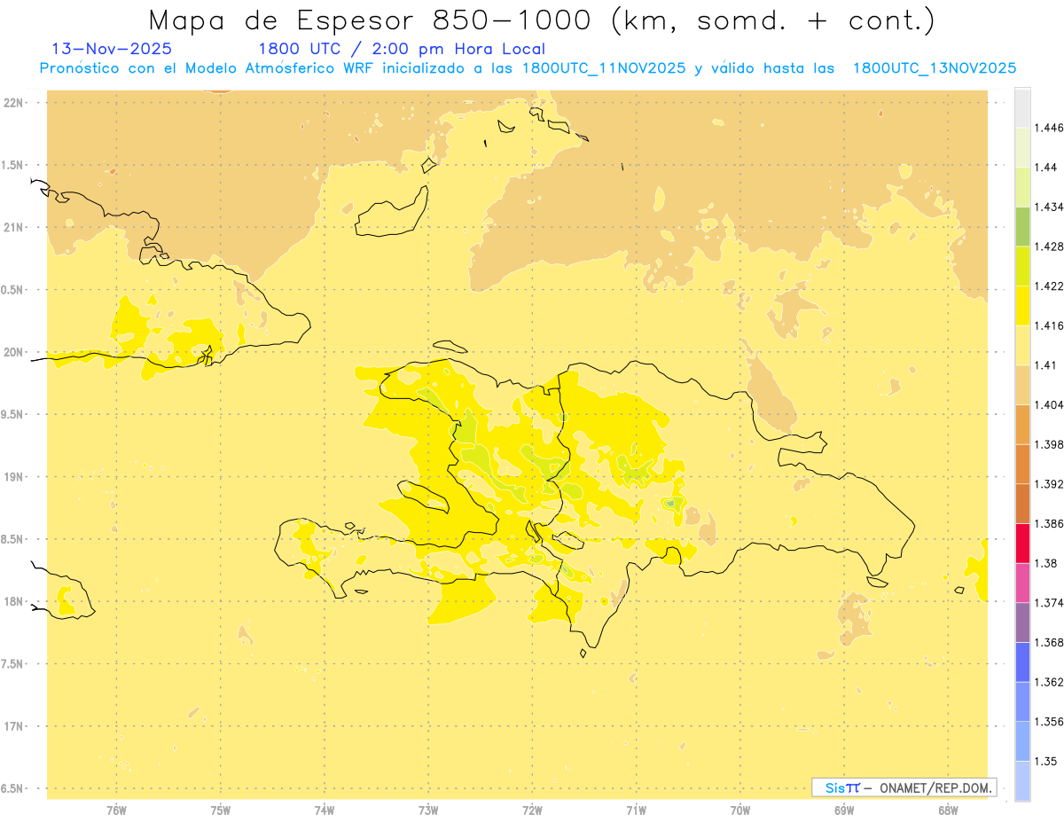Screen dimensions: 1064x822
Task: Pick the purple legend swatch between 1.368 and 1.374
Action: pyautogui.click(x=1022, y=622)
